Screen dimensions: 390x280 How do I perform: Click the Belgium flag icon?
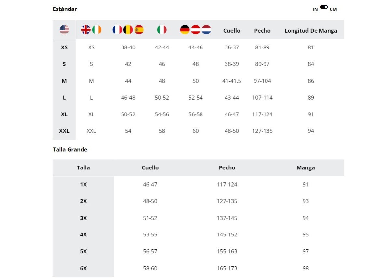coord(128,30)
